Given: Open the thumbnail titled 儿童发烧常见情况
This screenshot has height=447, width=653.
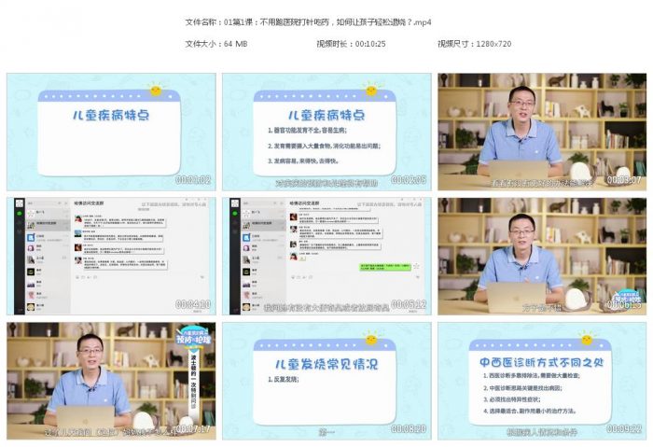Looking at the screenshot, I should coord(326,381).
